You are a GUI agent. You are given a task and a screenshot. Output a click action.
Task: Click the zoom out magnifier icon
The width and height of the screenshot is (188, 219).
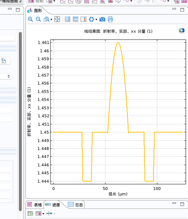coord(38,19)
